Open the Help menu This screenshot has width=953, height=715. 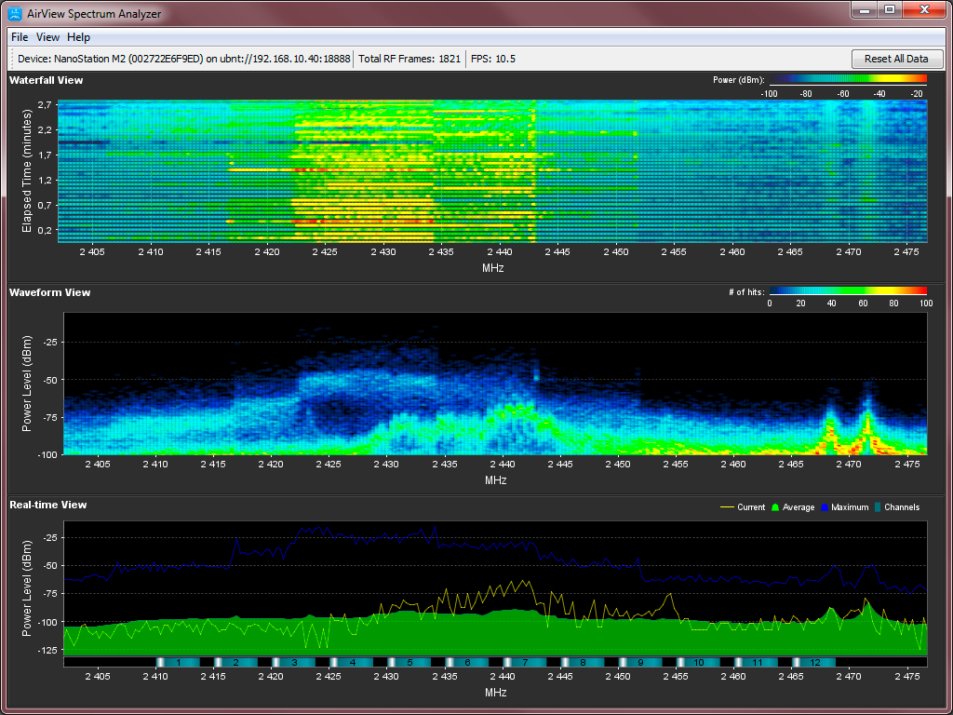[79, 37]
